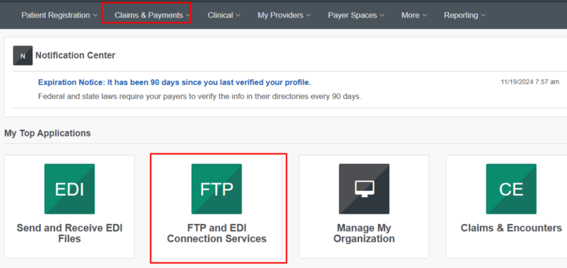Select the Payer Spaces menu text

pos(352,15)
